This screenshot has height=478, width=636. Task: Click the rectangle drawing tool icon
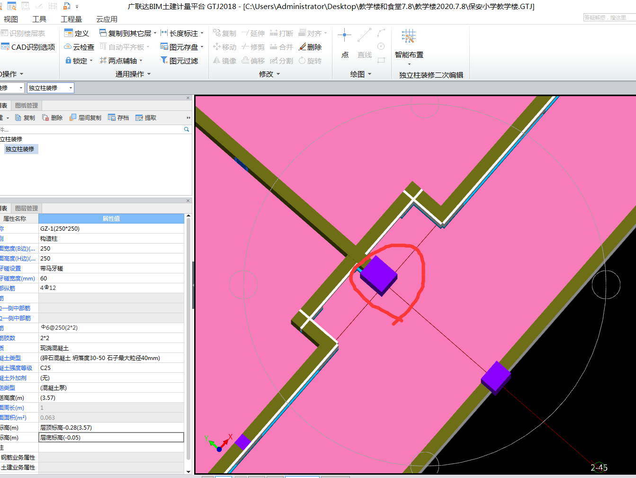click(381, 60)
